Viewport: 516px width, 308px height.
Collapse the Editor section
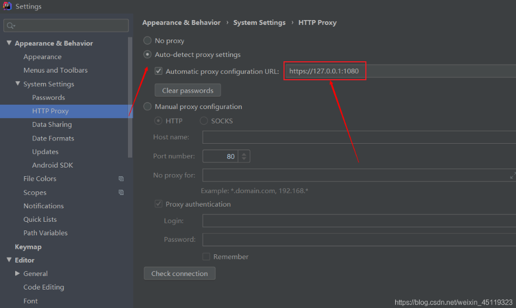point(9,260)
